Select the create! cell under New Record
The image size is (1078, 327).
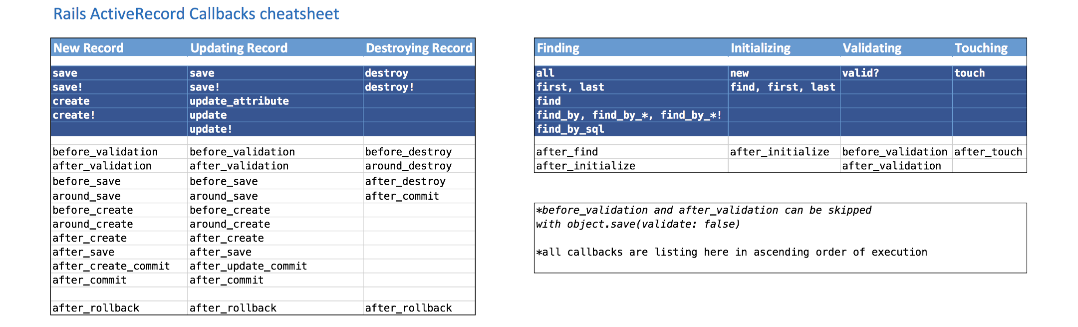pyautogui.click(x=119, y=115)
